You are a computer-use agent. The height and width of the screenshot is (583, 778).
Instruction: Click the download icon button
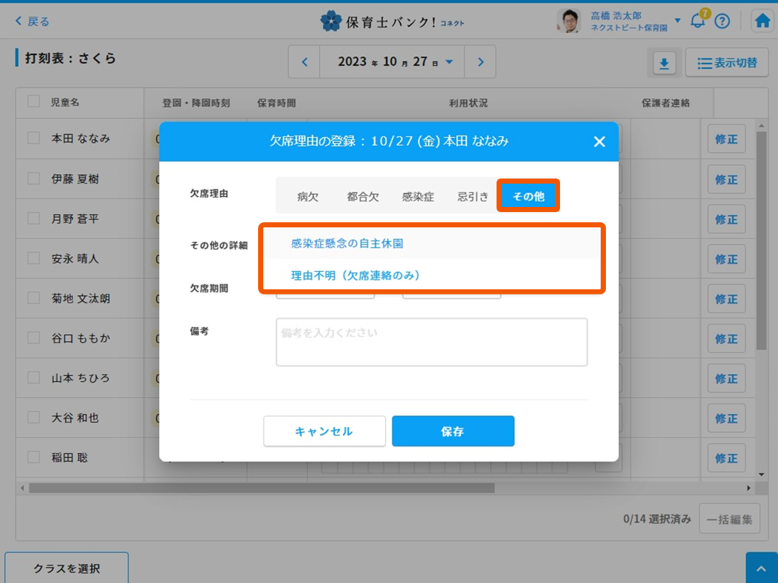point(664,63)
